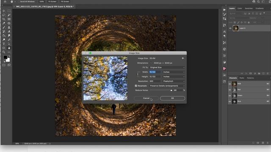Select the Type tool

(x=4, y=44)
